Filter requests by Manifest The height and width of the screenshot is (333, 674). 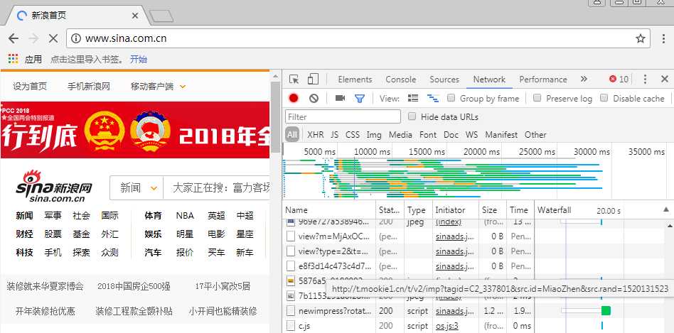501,135
